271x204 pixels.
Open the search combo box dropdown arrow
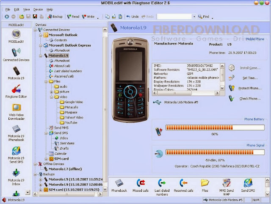pos(194,17)
